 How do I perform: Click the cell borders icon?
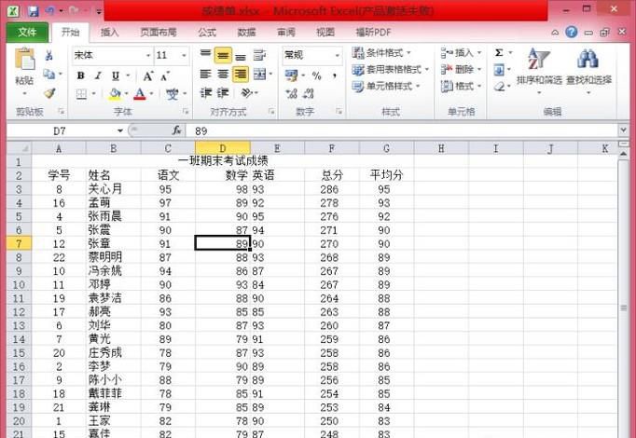point(81,94)
